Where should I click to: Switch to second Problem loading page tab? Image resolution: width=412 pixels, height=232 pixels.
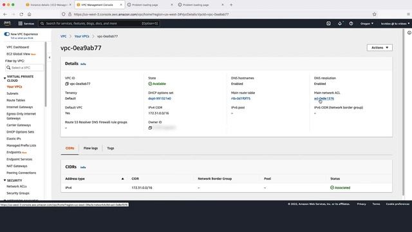(200, 5)
